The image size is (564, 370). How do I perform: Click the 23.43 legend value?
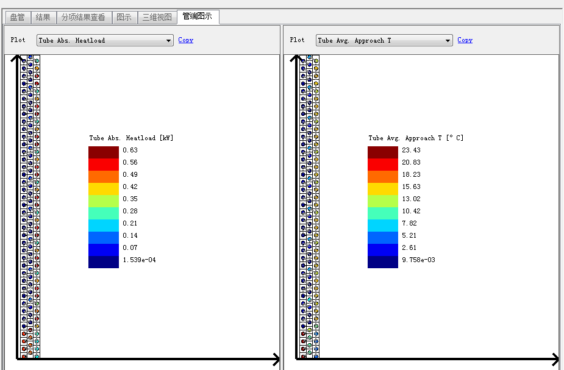pyautogui.click(x=411, y=150)
